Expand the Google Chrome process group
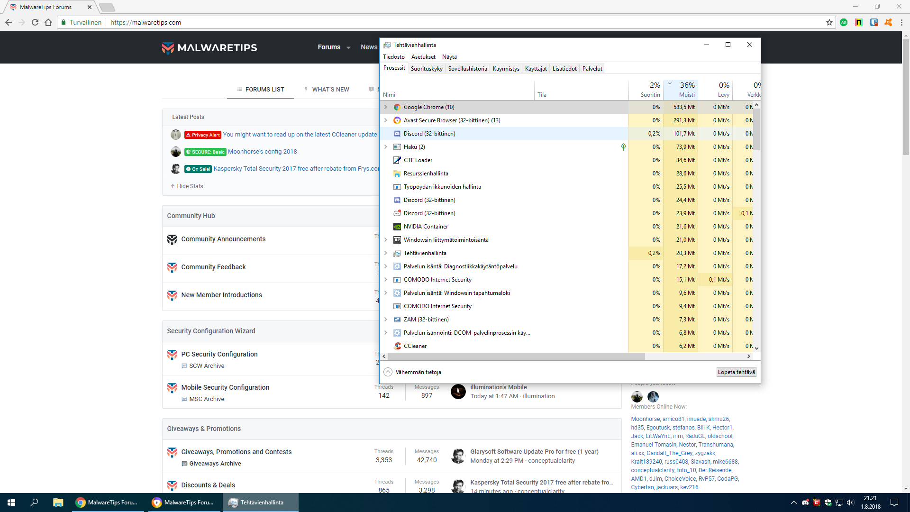Viewport: 910px width, 512px height. [x=385, y=107]
